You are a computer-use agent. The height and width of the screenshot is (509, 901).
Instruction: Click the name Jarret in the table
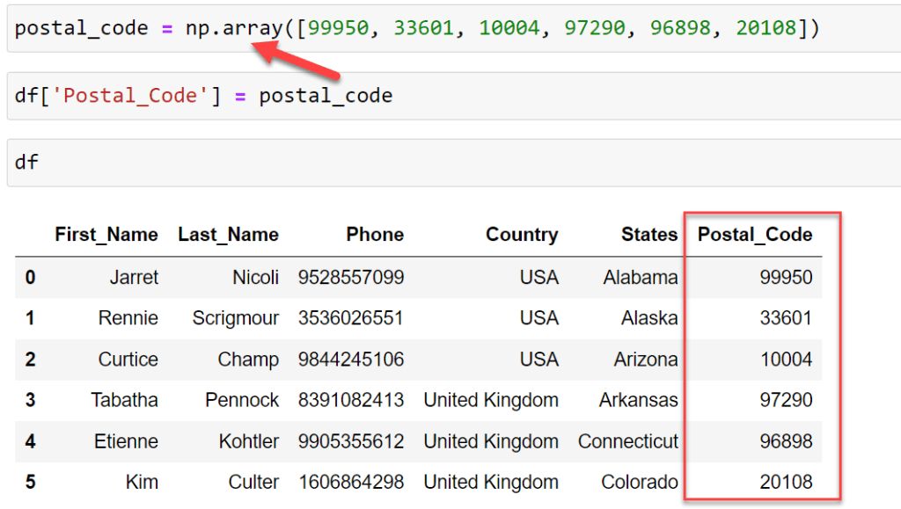(135, 277)
